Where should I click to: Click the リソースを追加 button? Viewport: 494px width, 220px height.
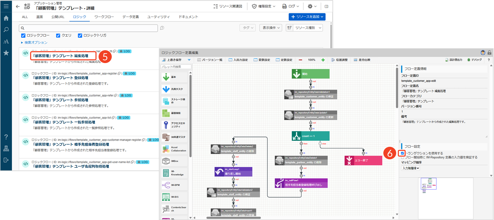pos(307,17)
